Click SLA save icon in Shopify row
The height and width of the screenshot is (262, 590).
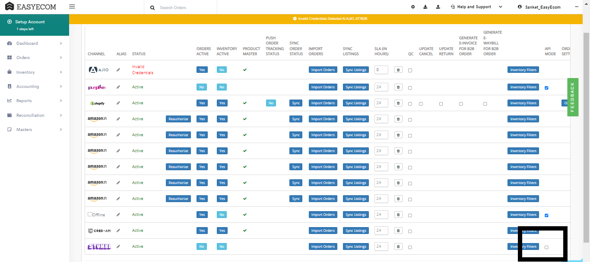tap(398, 103)
